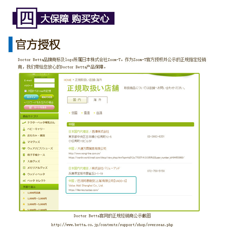Click the betta.co.jp overseas.php URL

(112, 225)
